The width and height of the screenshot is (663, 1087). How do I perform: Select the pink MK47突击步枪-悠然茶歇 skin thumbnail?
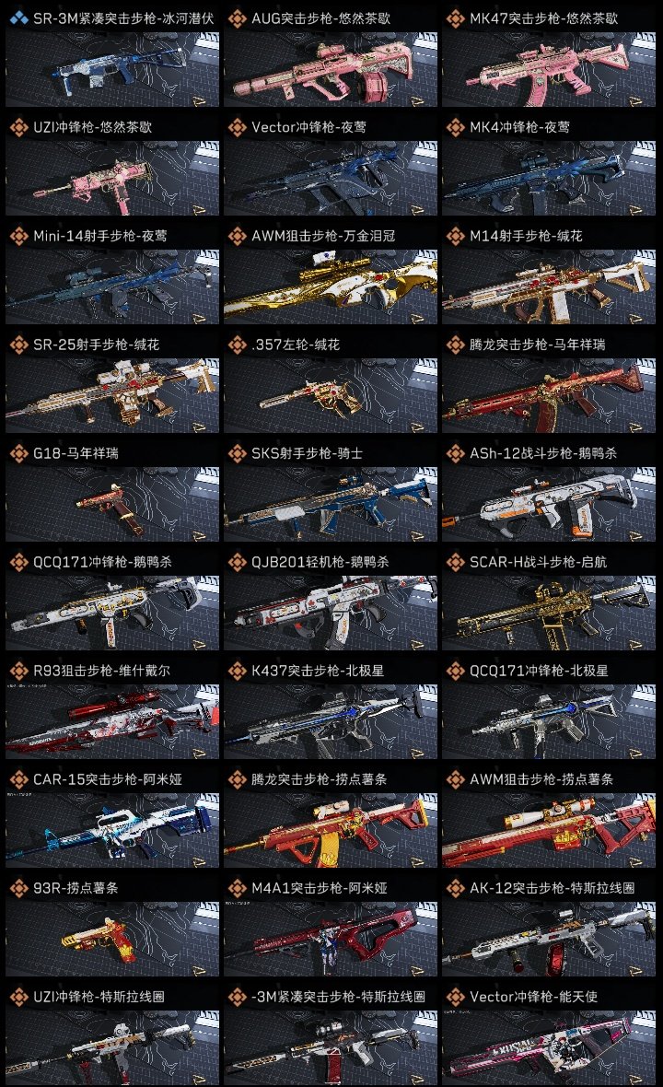click(x=549, y=69)
